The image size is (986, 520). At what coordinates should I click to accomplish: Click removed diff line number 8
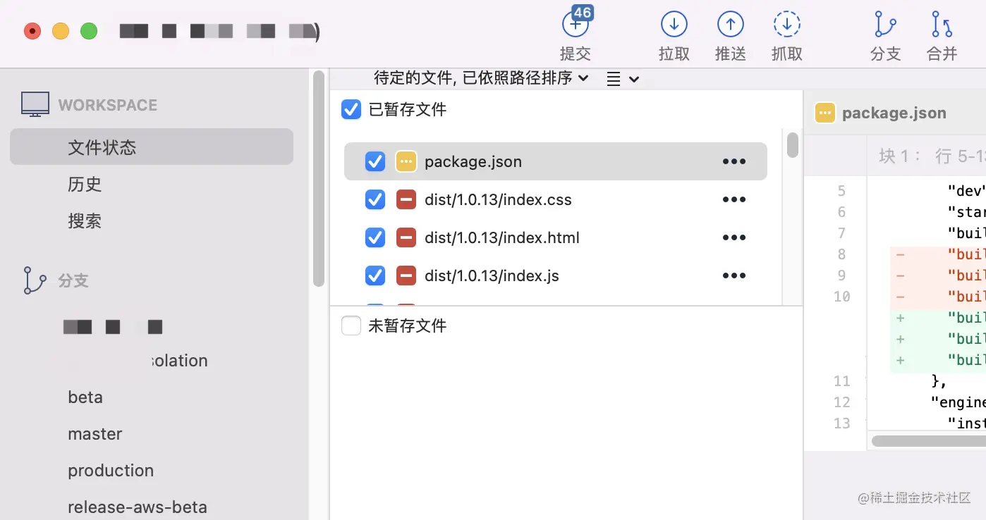(x=841, y=254)
